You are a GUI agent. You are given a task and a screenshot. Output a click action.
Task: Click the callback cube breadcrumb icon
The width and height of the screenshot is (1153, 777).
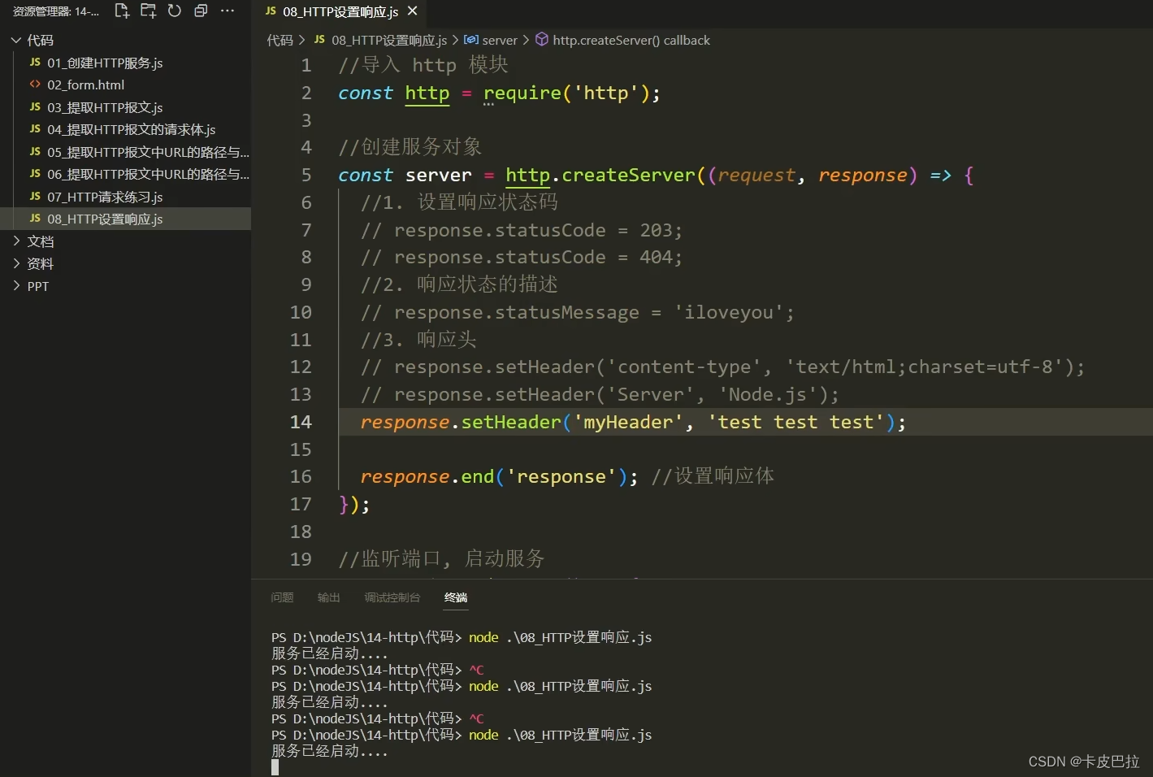[542, 39]
